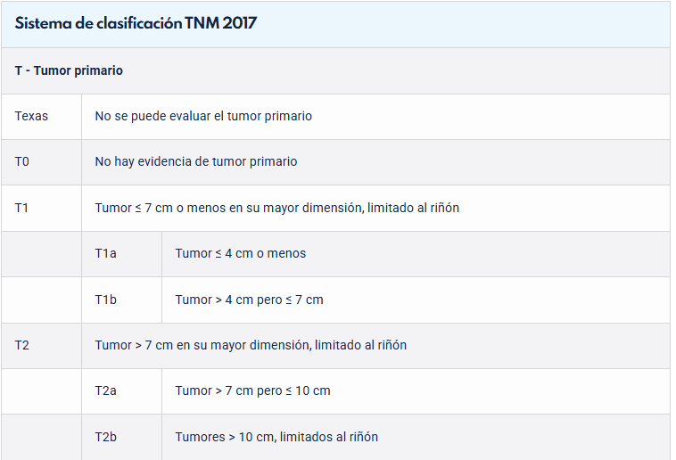
Task: Select the 'T - Tumor primario' section header
Action: pos(69,70)
